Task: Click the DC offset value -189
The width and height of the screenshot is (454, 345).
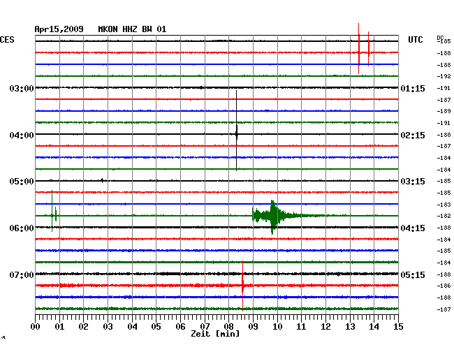Action: [444, 111]
